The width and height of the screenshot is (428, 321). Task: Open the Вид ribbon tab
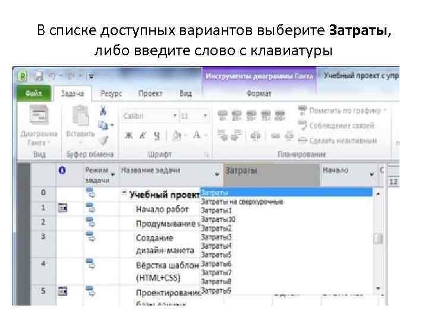pos(185,94)
